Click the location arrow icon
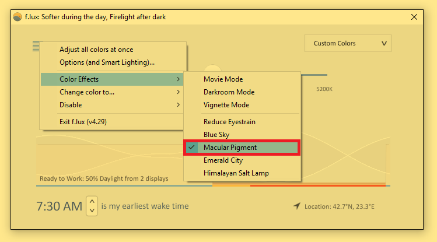 (x=297, y=206)
